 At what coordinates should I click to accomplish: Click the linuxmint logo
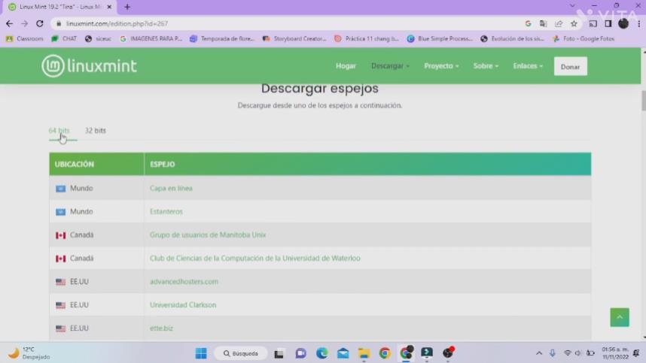(89, 66)
